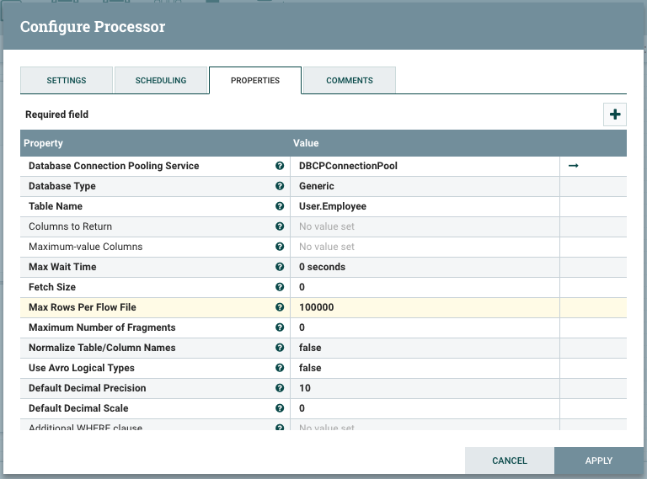Open the Comments tab
Screen dimensions: 647x479
pos(350,81)
